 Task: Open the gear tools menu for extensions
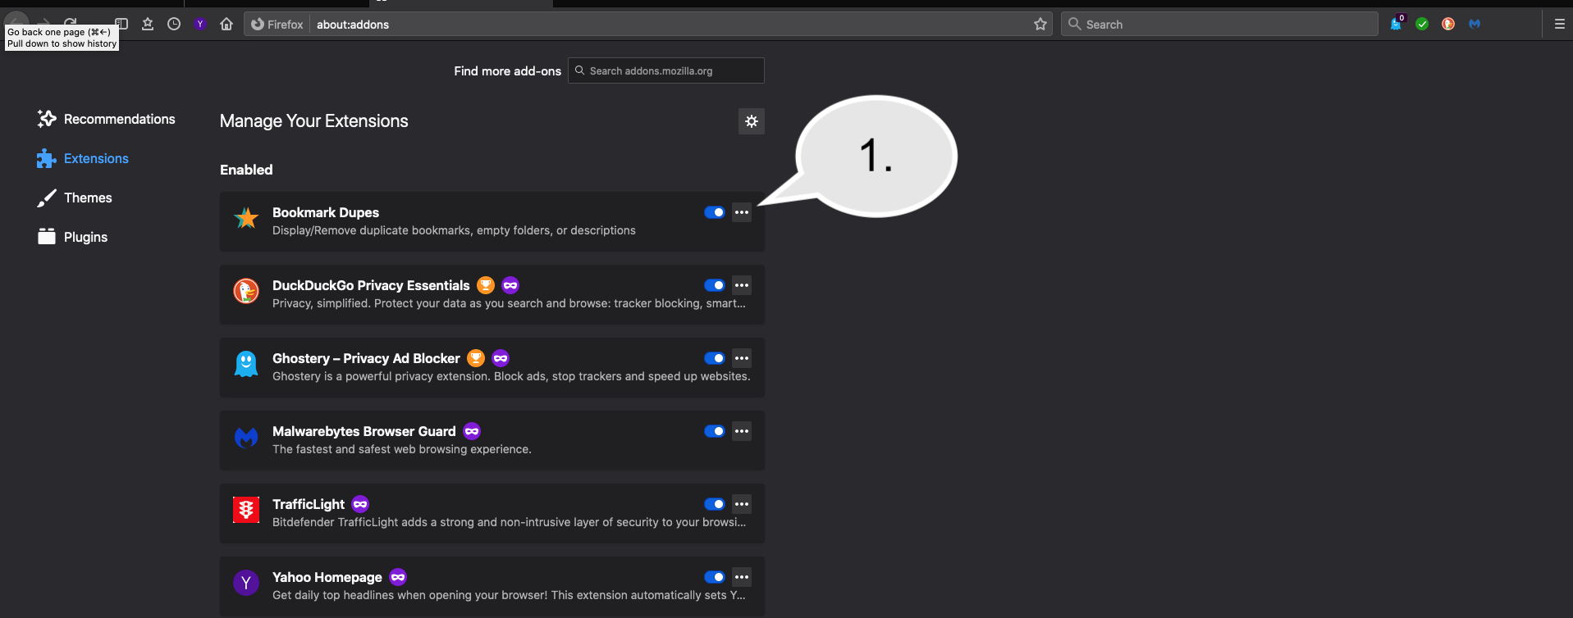click(x=752, y=121)
